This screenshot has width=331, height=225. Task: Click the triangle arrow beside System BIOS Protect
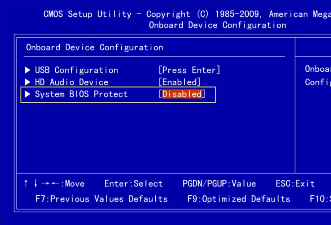pyautogui.click(x=28, y=94)
